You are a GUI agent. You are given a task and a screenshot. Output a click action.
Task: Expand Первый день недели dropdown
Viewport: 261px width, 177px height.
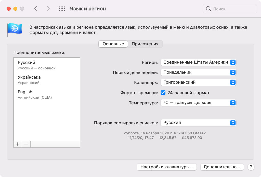click(x=199, y=72)
